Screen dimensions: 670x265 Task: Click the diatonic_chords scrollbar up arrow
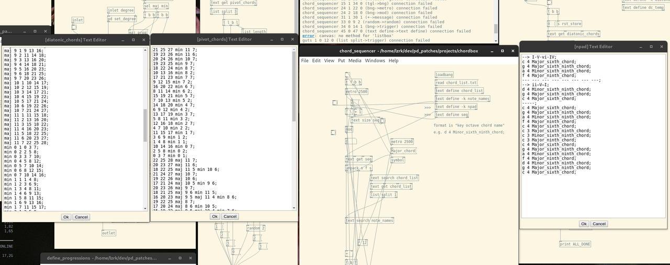[146, 50]
